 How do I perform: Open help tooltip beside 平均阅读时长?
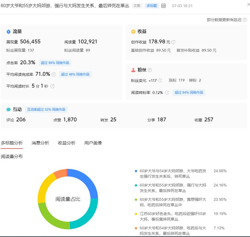point(52,86)
